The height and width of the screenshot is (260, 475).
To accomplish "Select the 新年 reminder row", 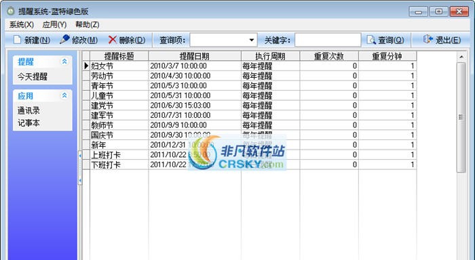I will [x=250, y=145].
